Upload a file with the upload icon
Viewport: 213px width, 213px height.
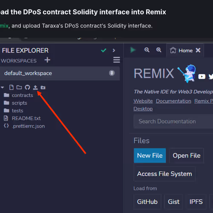pos(35,87)
